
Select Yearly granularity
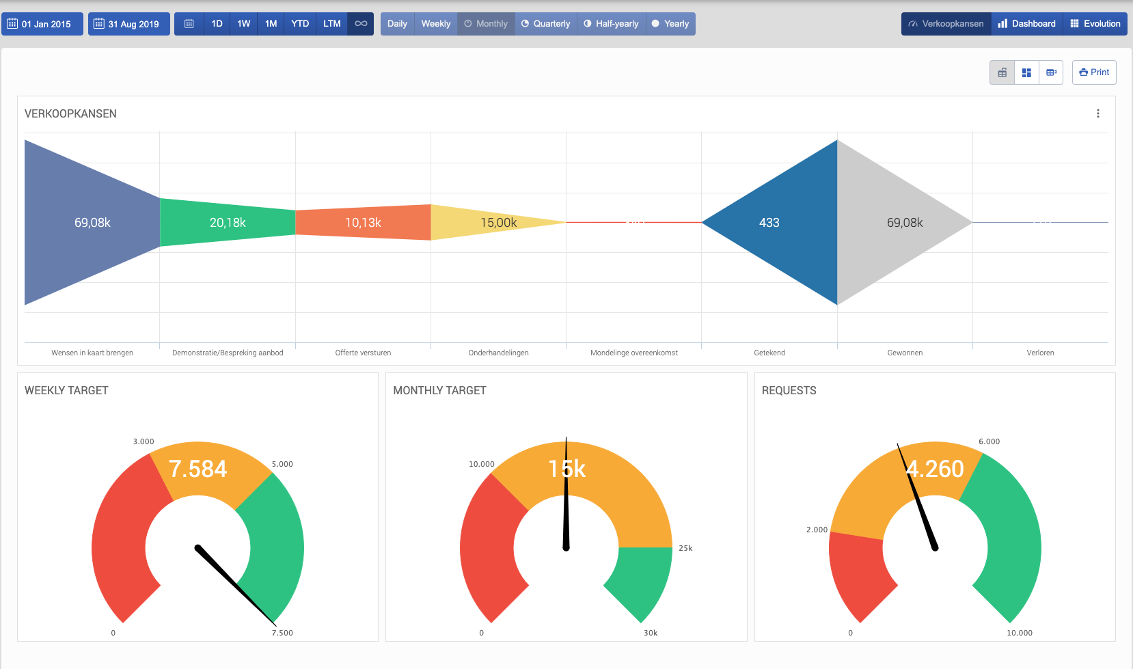[670, 24]
